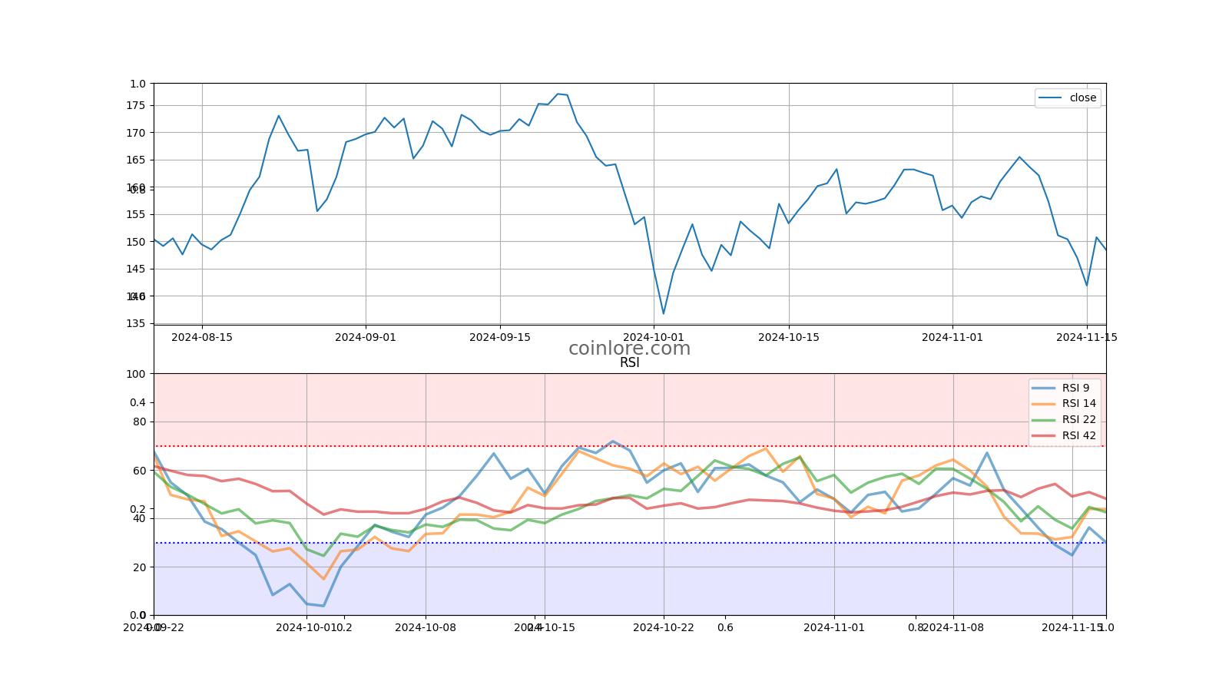
Task: Click the 145 price axis label
Action: [136, 269]
